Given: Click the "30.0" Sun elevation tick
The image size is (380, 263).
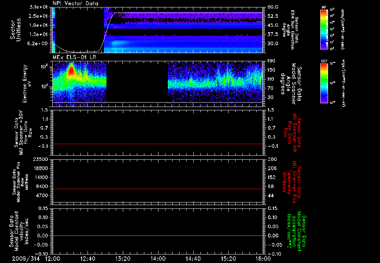Looking at the screenshot, I should tap(273, 44).
